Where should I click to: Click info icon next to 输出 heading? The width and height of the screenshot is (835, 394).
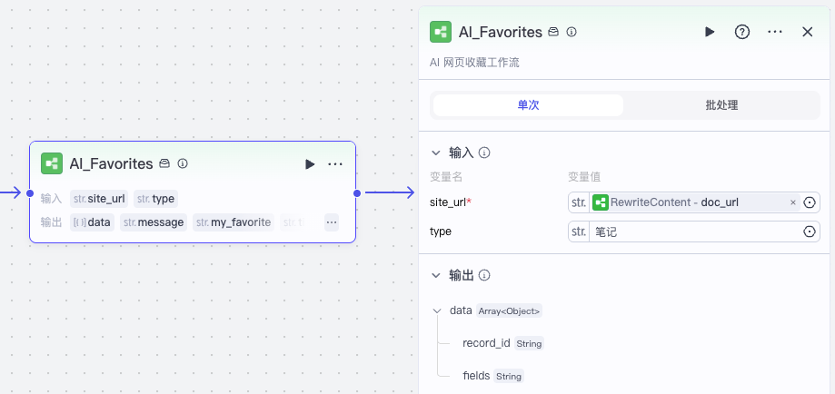[x=485, y=275]
